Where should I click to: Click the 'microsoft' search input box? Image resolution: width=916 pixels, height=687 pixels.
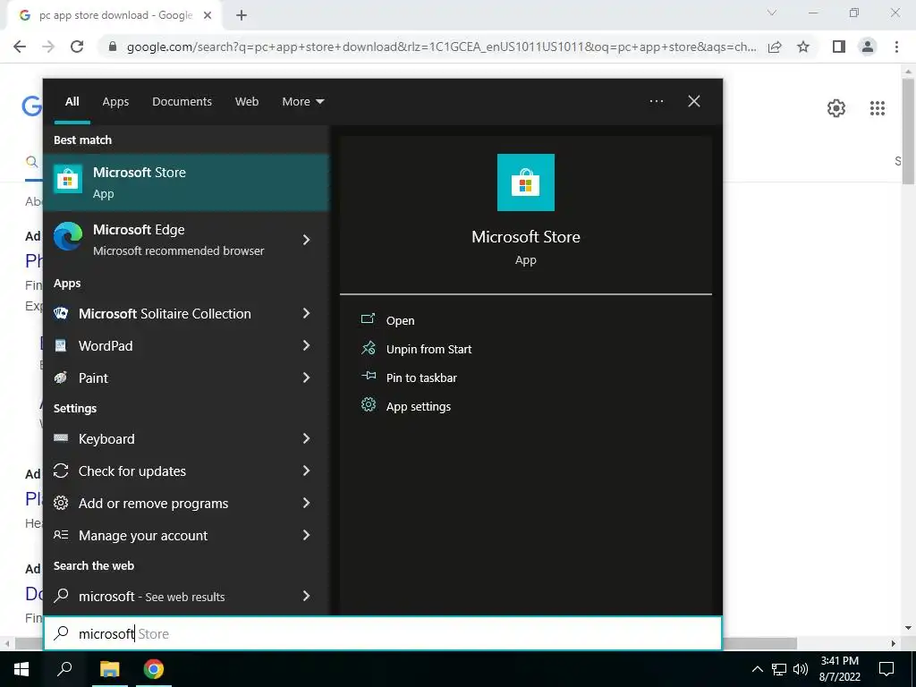click(x=383, y=633)
